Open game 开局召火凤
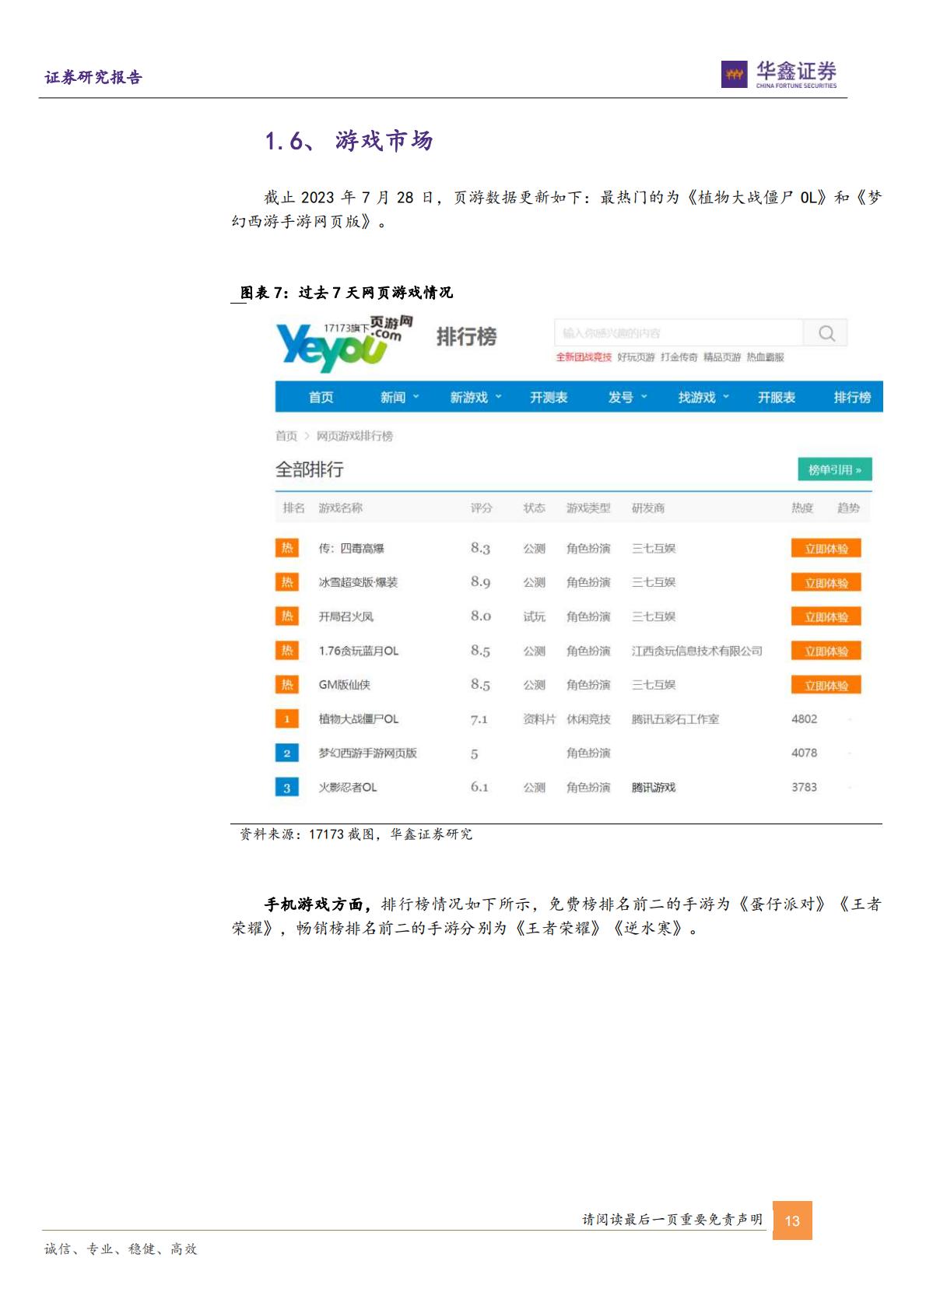 pos(345,617)
